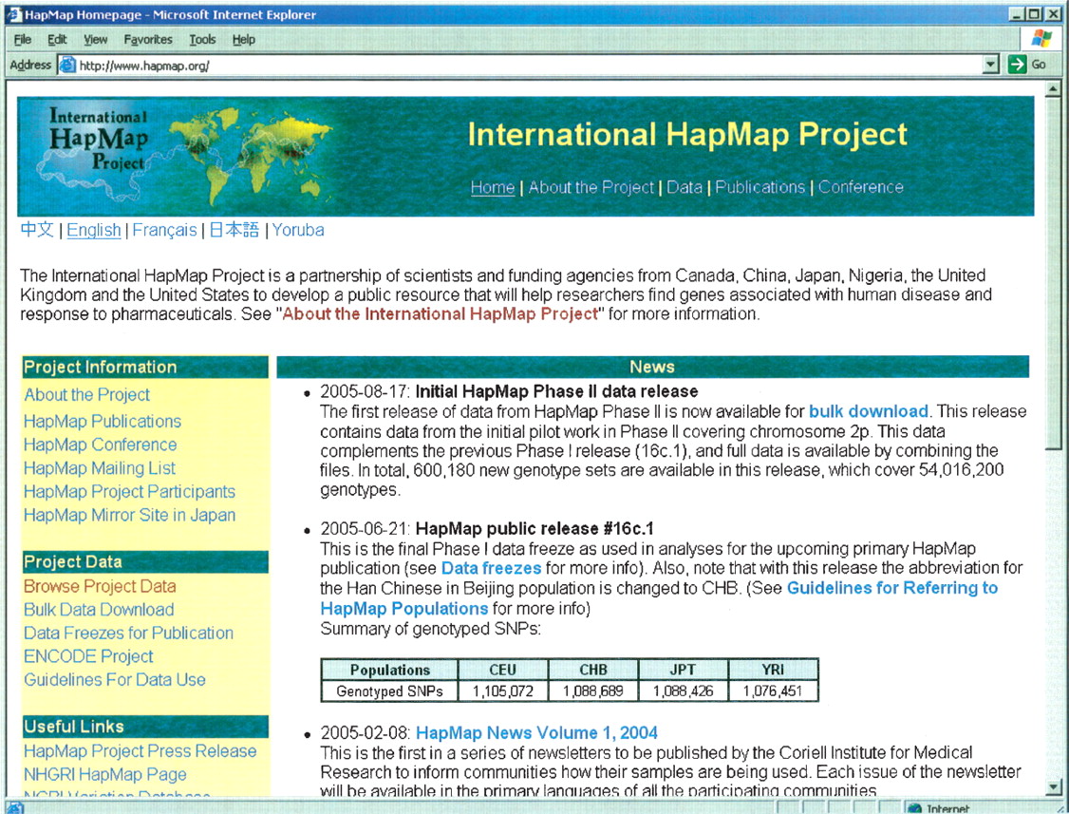Click the Windows flag logo in menu bar
Viewport: 1069px width, 814px height.
1041,39
